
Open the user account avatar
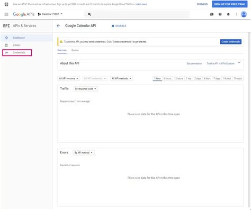[x=244, y=14]
